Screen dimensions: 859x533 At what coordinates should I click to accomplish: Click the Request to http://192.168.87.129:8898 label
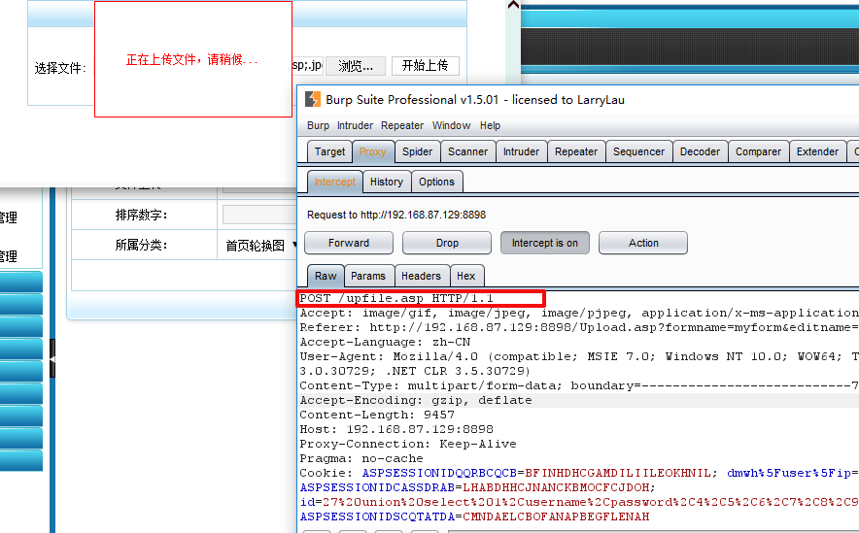[396, 215]
